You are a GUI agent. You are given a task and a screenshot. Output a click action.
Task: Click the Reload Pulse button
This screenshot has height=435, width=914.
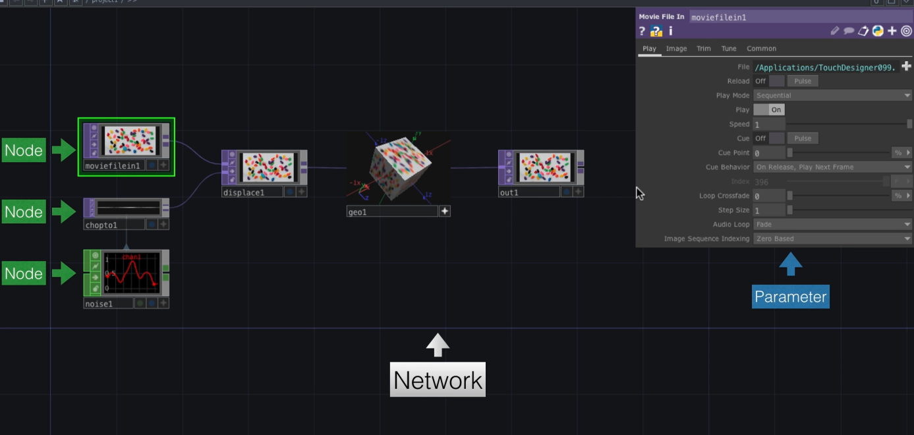coord(803,81)
